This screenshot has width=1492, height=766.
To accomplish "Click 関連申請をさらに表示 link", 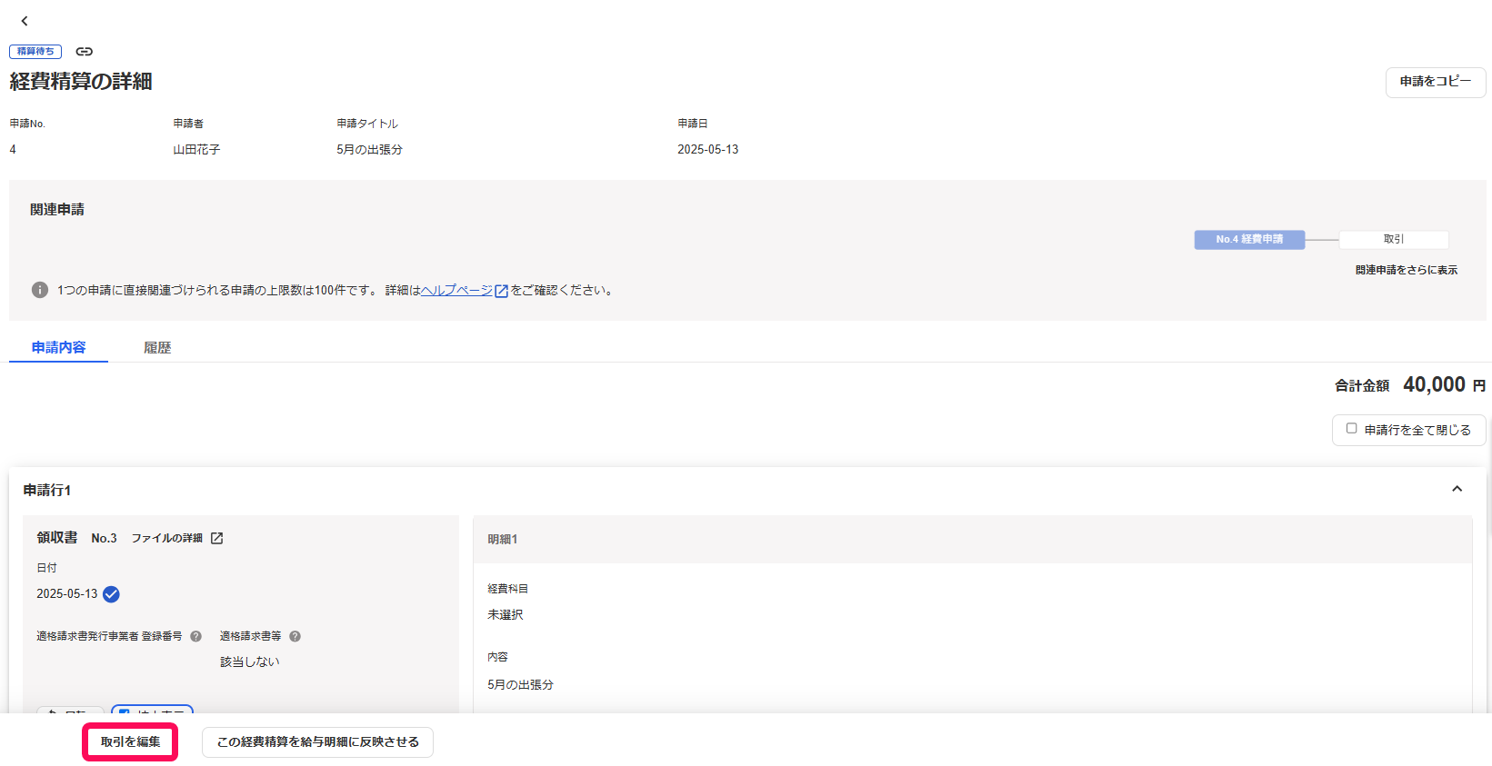I will click(x=1406, y=270).
